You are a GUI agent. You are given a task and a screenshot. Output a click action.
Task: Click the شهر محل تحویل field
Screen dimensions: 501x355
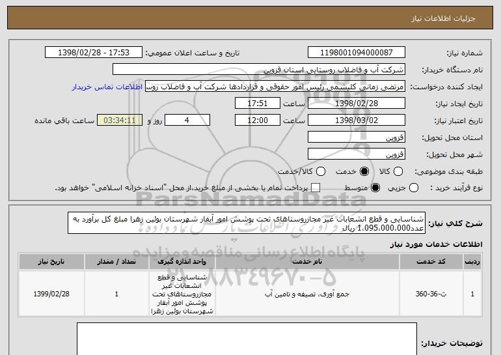coord(357,154)
